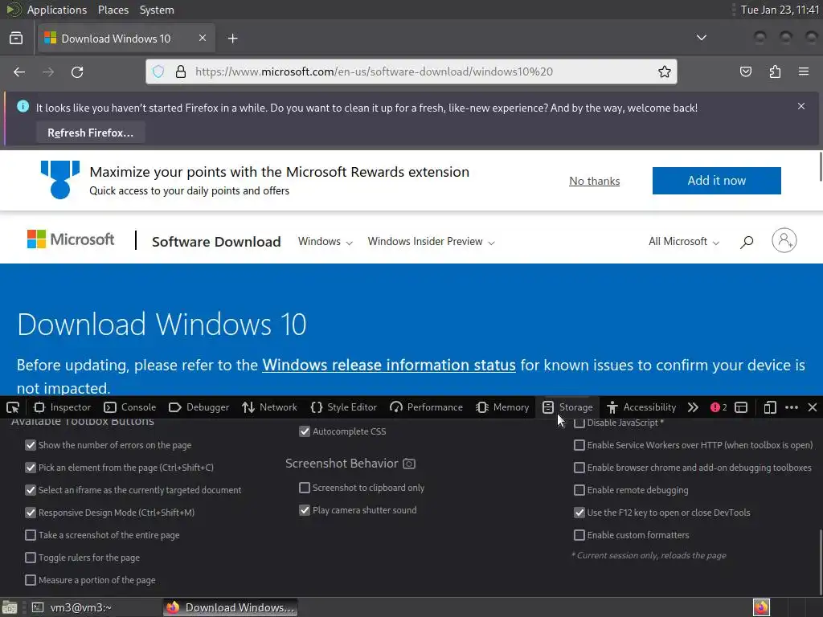Bookmark this page with star icon
This screenshot has width=823, height=617.
point(665,72)
